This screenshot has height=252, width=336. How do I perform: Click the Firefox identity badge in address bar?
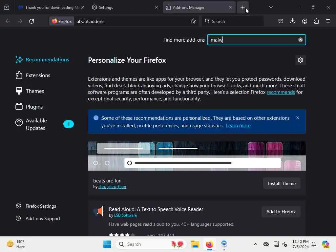pos(62,21)
